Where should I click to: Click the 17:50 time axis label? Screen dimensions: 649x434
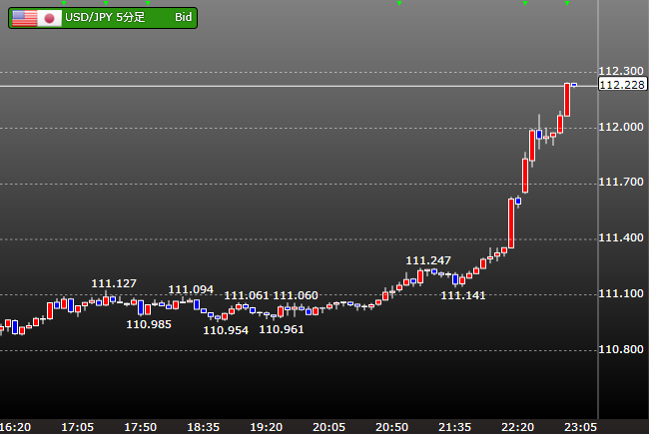141,427
